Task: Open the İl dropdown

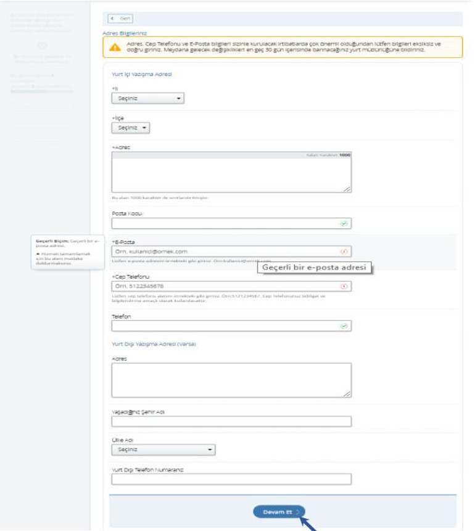Action: 147,98
